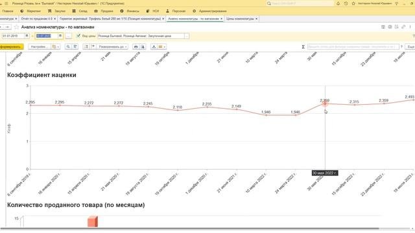Click the yellow Сформировать button
Viewport: 415px width, 233px height.
coord(11,47)
